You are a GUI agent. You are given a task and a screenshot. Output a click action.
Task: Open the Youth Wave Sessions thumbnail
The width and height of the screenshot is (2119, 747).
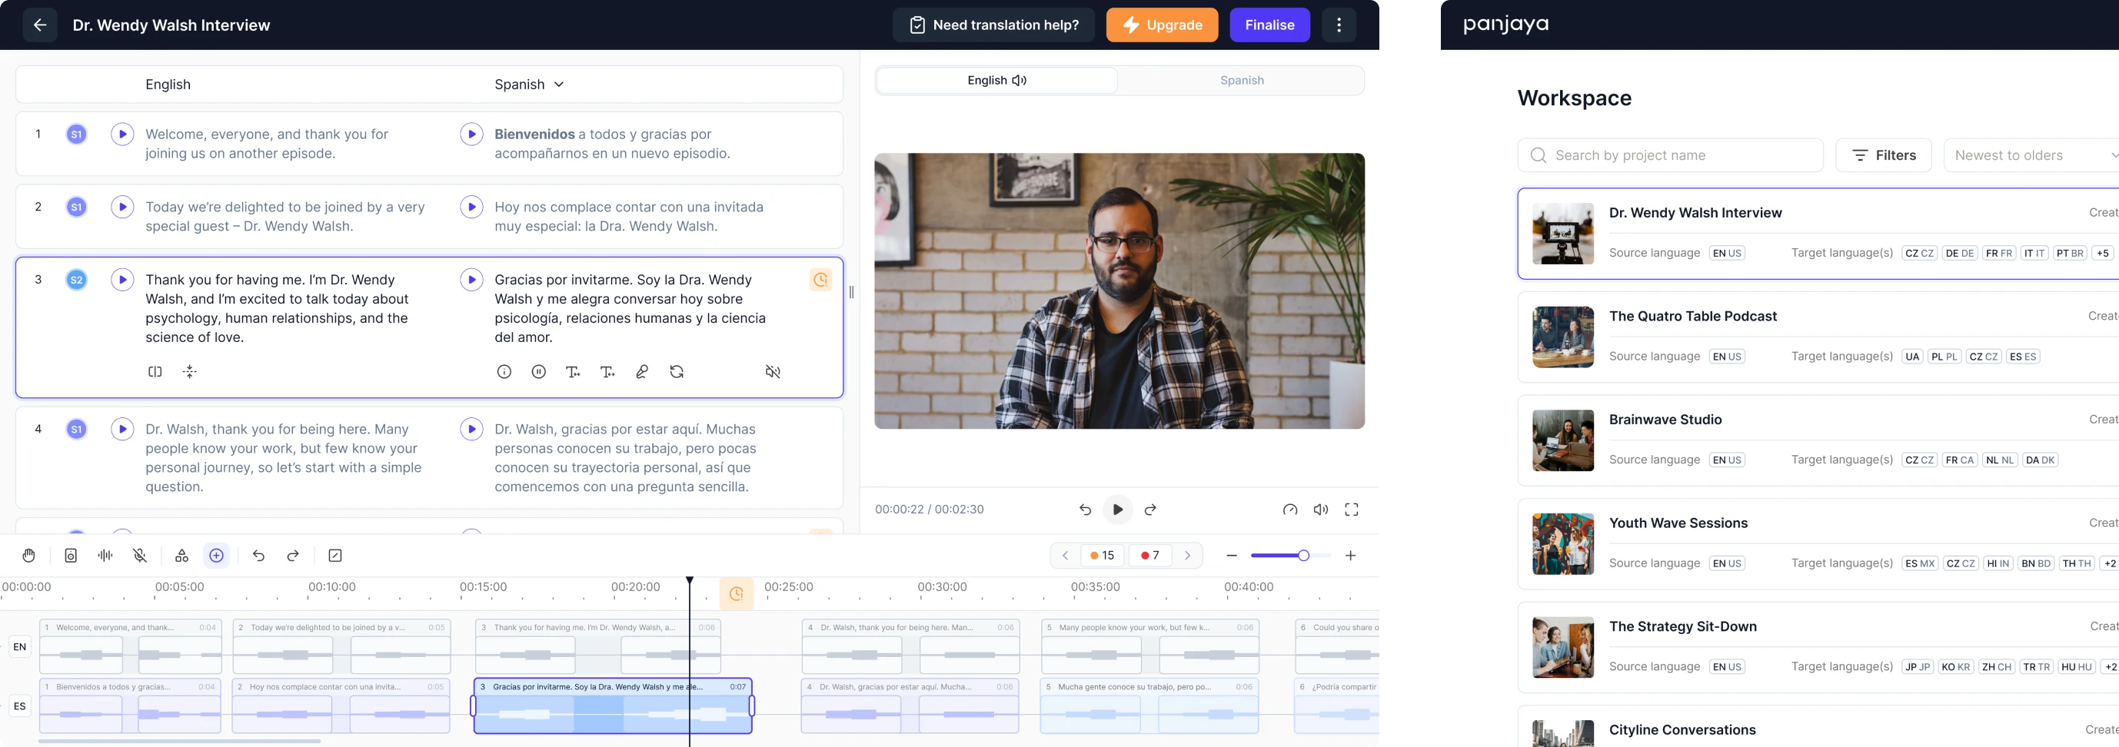[1562, 544]
